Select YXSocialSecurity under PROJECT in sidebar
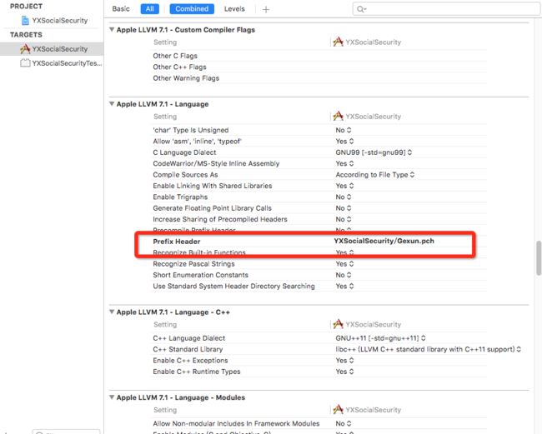542x434 pixels. click(60, 20)
